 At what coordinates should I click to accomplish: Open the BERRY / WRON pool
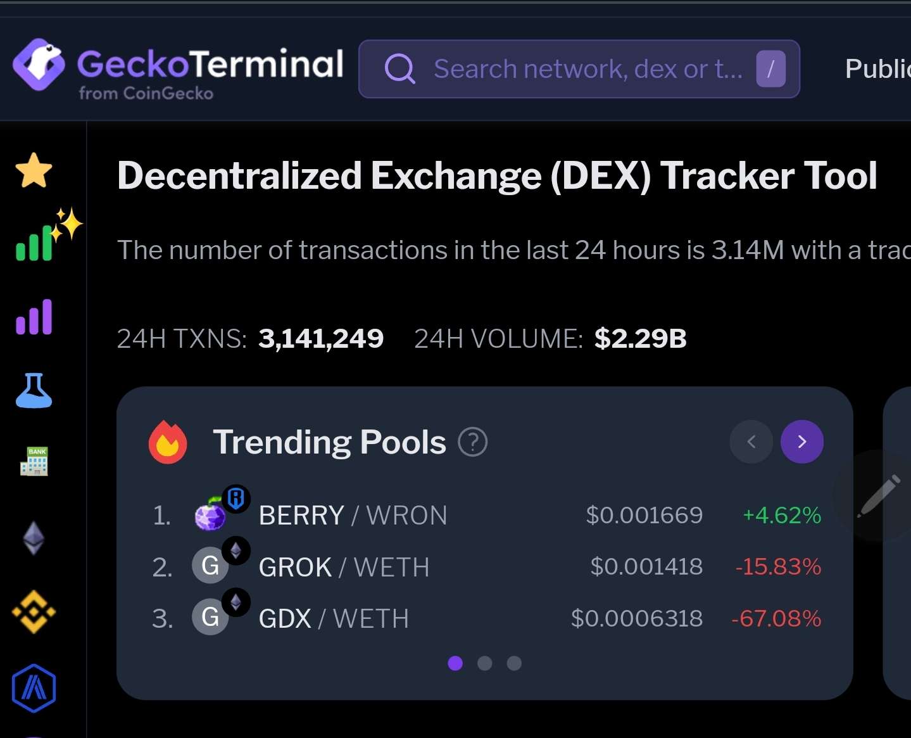click(x=353, y=516)
